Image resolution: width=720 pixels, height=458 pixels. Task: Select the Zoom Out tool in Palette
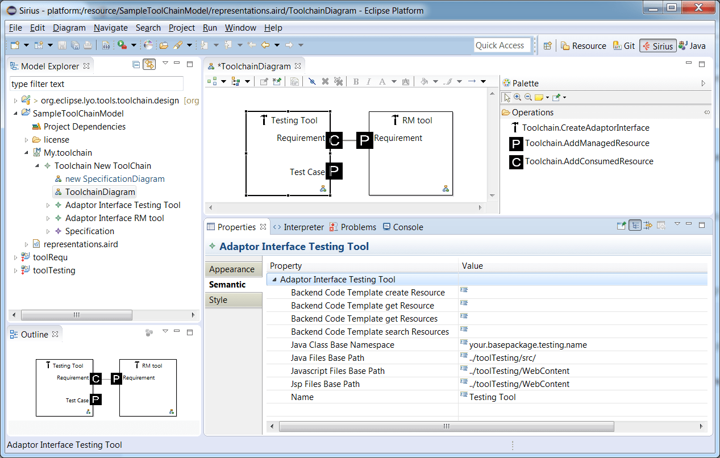click(529, 97)
